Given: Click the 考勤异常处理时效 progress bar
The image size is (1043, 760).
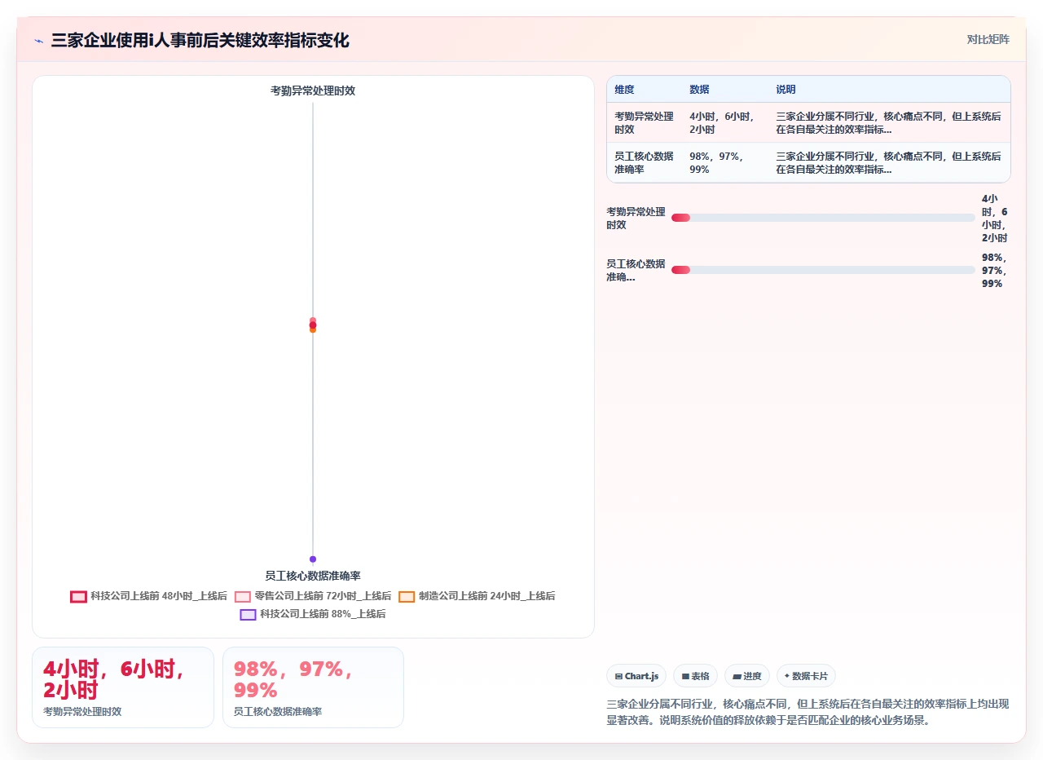Looking at the screenshot, I should (x=823, y=218).
